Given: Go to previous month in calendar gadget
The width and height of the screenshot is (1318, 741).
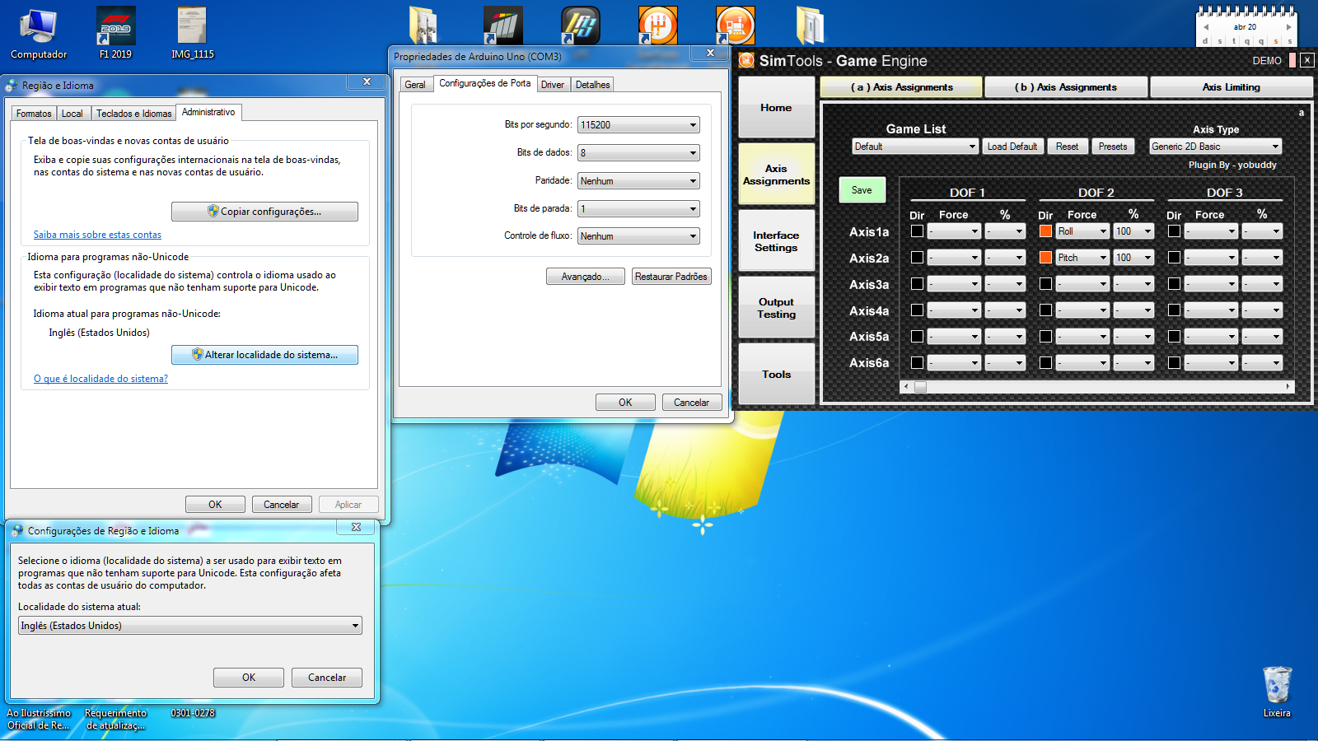Looking at the screenshot, I should pos(1206,27).
